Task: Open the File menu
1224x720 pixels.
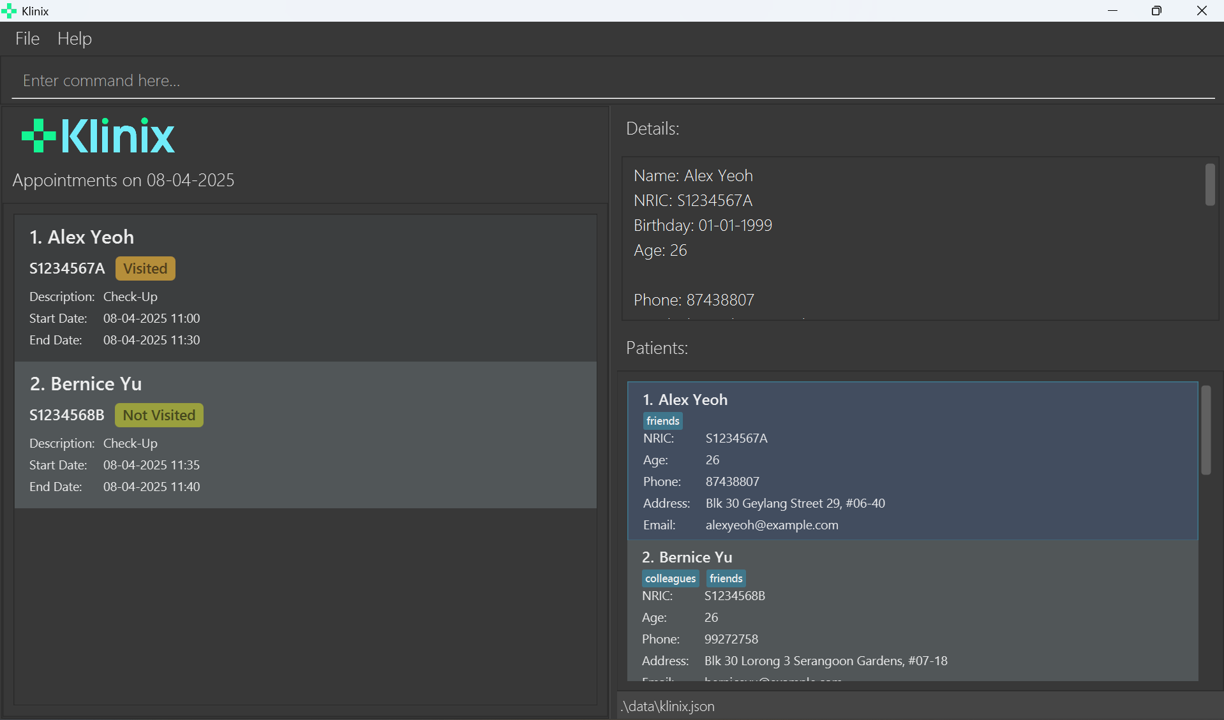Action: tap(27, 39)
